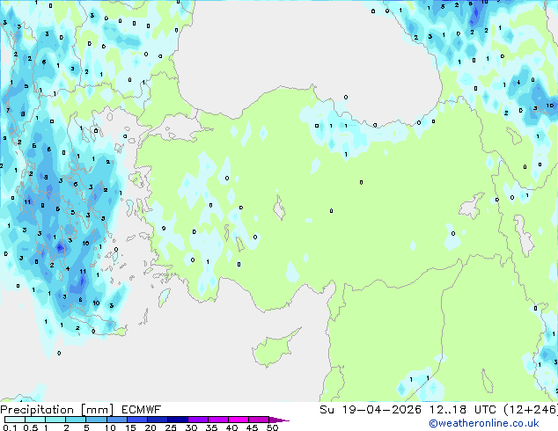Select the 2–5 mm legend color swatch
Image resolution: width=558 pixels, height=431 pixels.
[x=76, y=420]
